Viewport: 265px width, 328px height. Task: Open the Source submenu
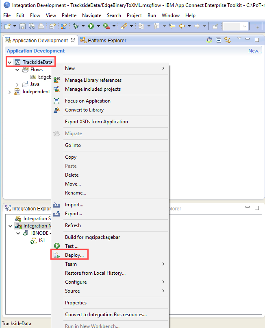pyautogui.click(x=110, y=291)
